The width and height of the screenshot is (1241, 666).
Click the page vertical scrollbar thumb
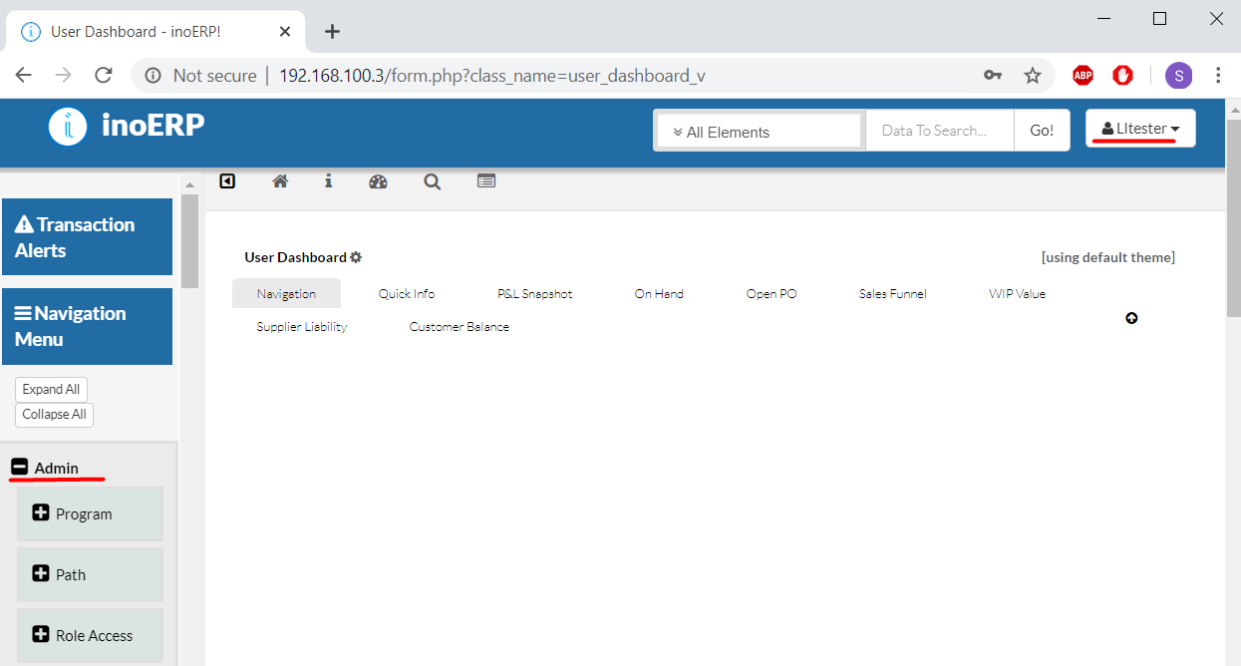pos(1233,216)
